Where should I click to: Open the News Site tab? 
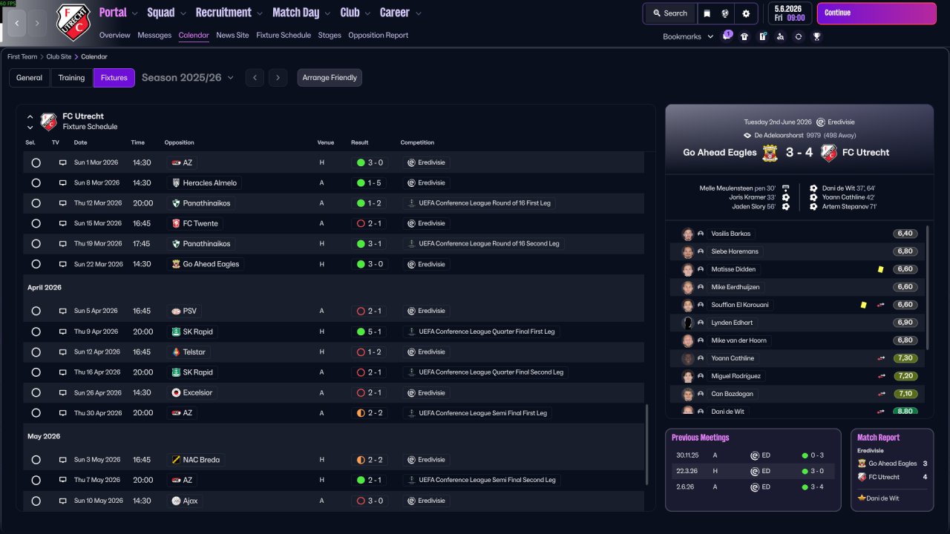click(233, 36)
